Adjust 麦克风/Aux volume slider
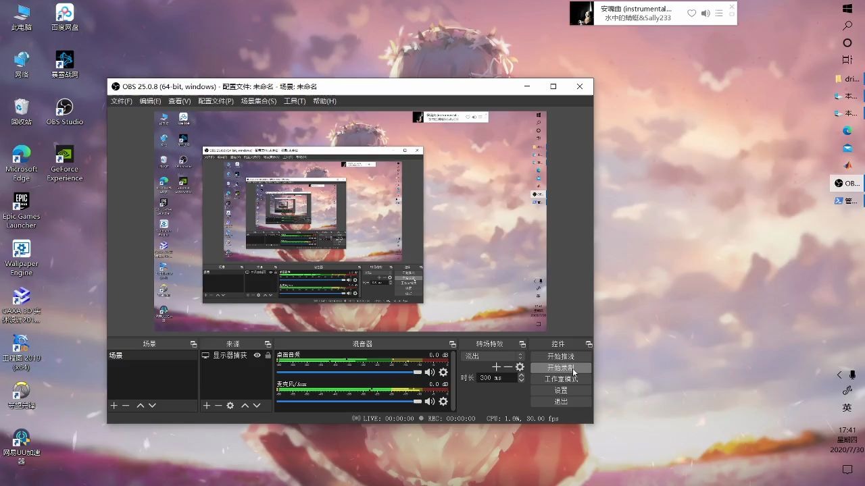The height and width of the screenshot is (486, 865). 349,401
